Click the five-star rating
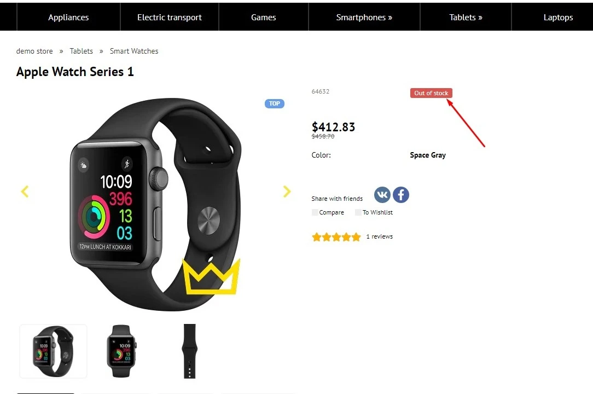Image resolution: width=593 pixels, height=394 pixels. click(x=336, y=237)
